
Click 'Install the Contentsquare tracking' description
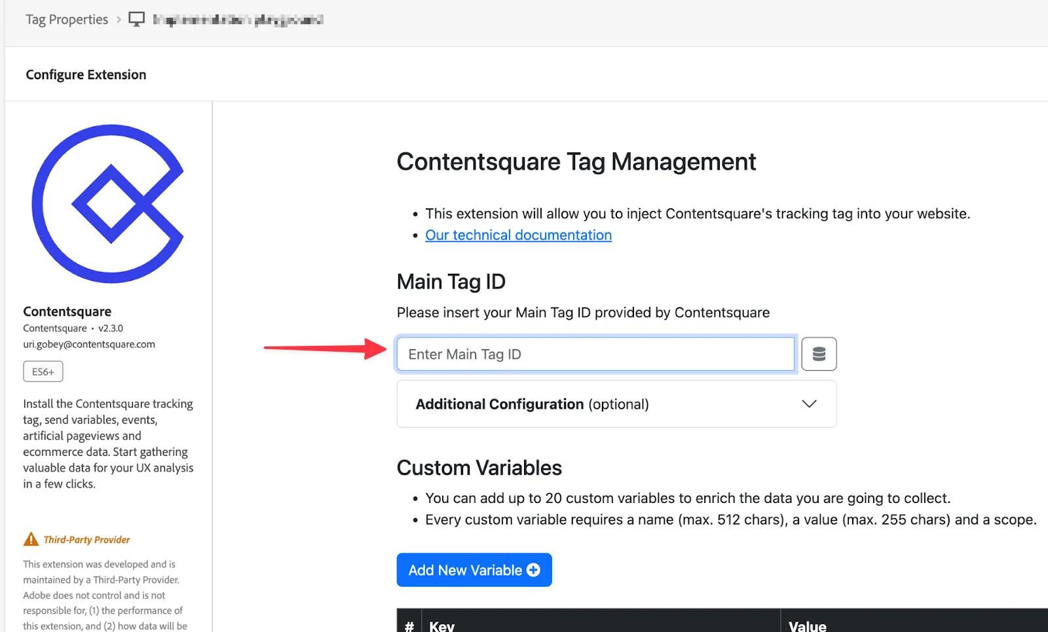[x=108, y=443]
